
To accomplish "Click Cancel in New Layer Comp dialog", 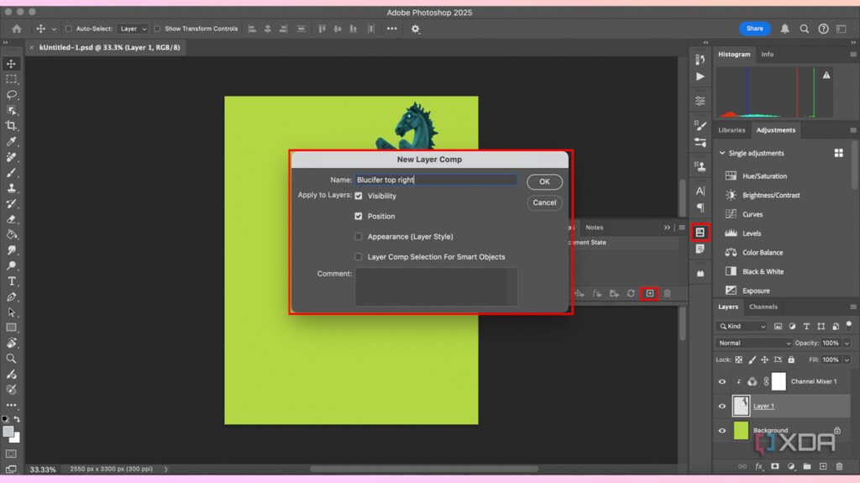I will (x=544, y=202).
